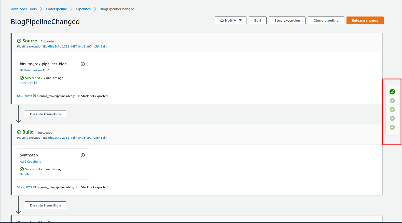Open info icon on binums_cdk-pipelines-blog action
The width and height of the screenshot is (402, 223).
(83, 64)
